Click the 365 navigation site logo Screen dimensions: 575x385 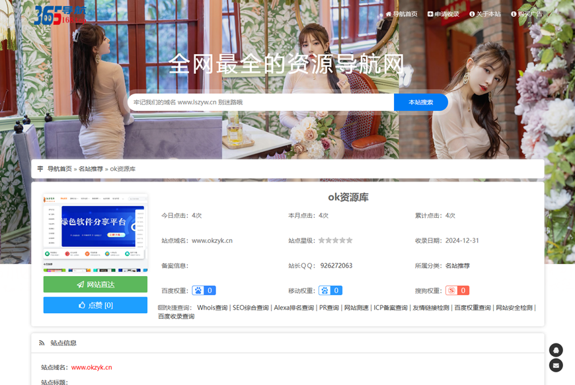[x=61, y=15]
